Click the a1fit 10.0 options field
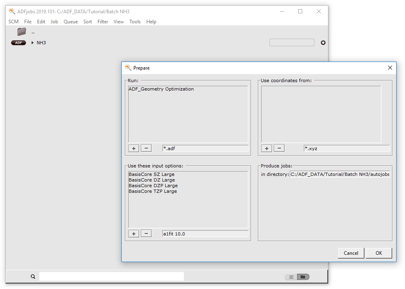The image size is (405, 289). (206, 233)
